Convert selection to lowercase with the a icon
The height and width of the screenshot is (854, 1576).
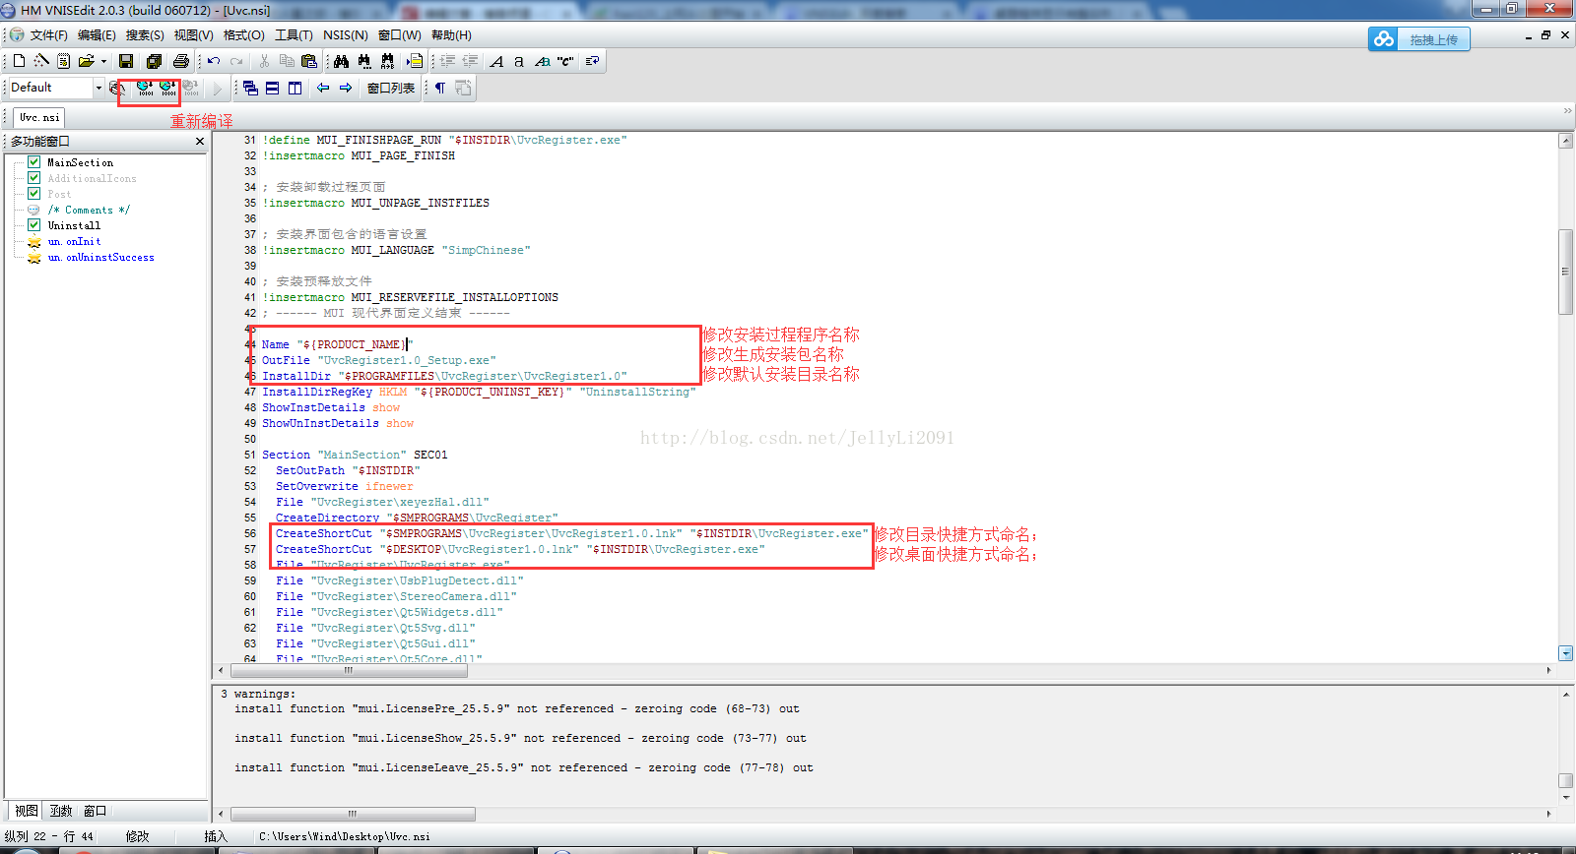(519, 61)
